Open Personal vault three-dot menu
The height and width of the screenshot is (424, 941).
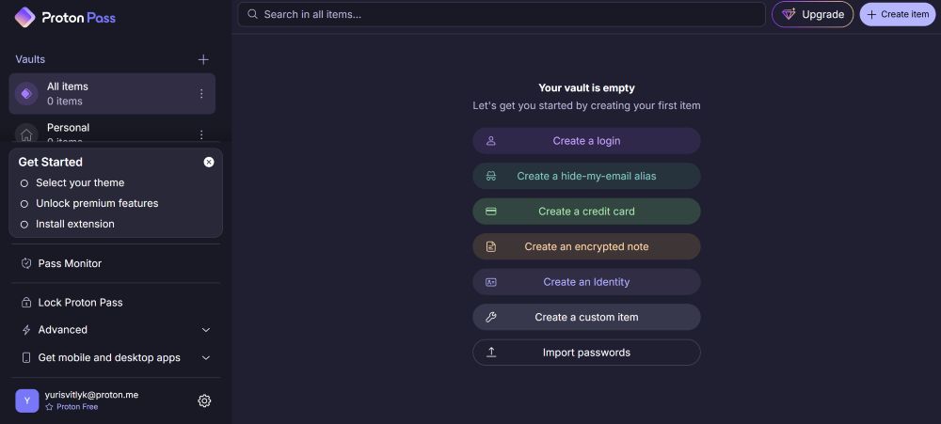[x=201, y=135]
